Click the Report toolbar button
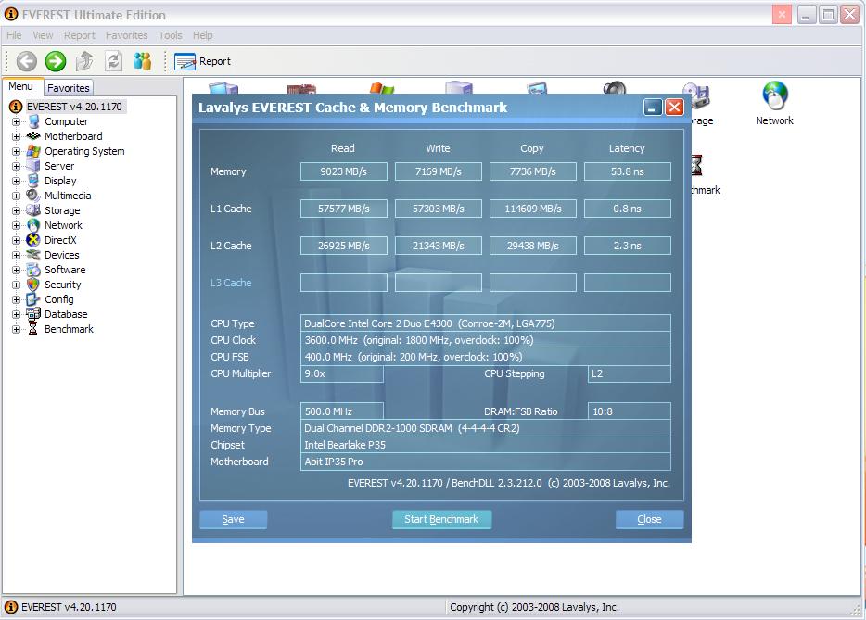The width and height of the screenshot is (866, 620). pyautogui.click(x=203, y=61)
